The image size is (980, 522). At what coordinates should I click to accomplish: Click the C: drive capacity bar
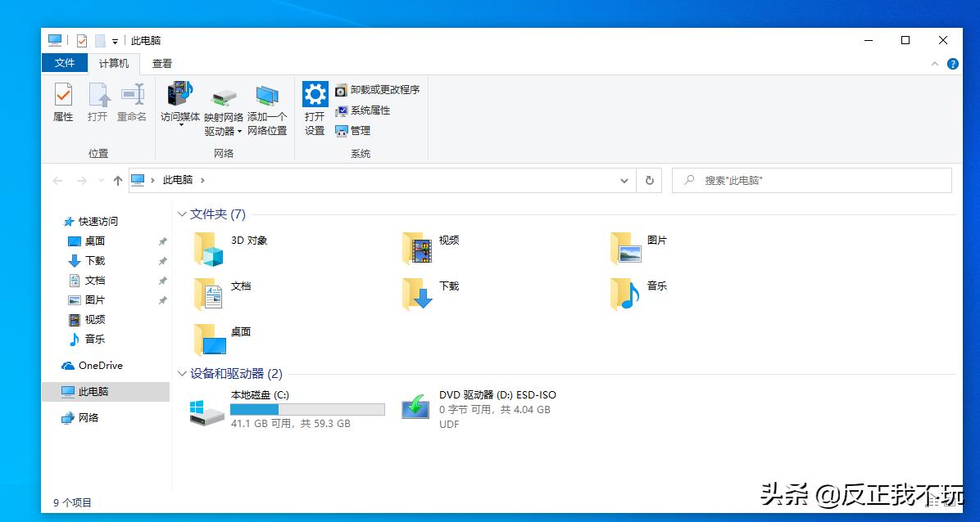(307, 409)
